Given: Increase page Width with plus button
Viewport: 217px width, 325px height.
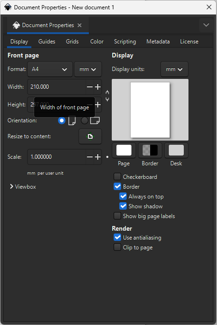Looking at the screenshot, I should 98,87.
